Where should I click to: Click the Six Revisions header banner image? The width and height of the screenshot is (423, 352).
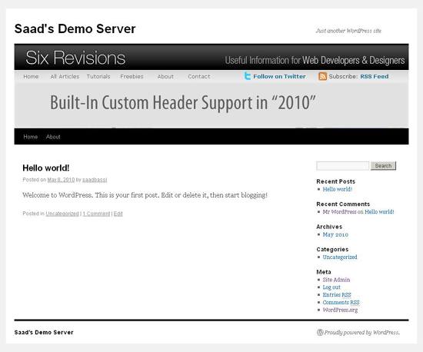[211, 86]
